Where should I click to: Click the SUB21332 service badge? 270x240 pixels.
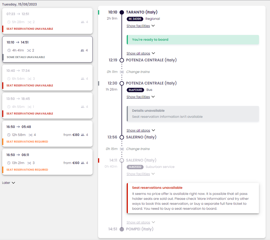[135, 167]
